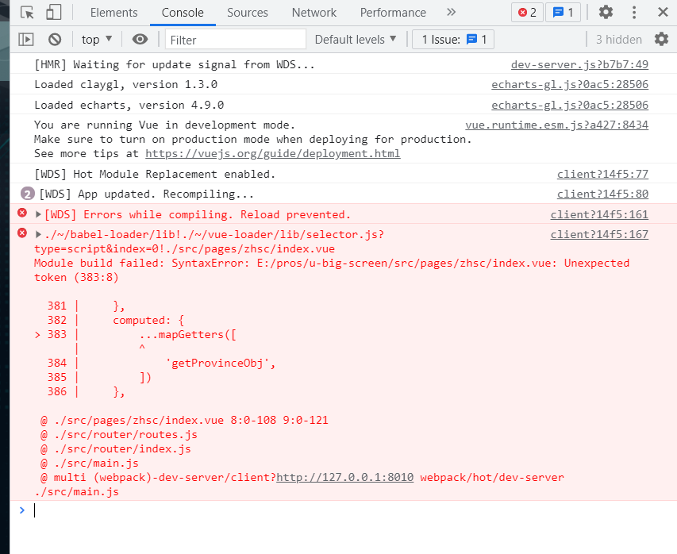Switch to the Elements tab

[x=113, y=13]
